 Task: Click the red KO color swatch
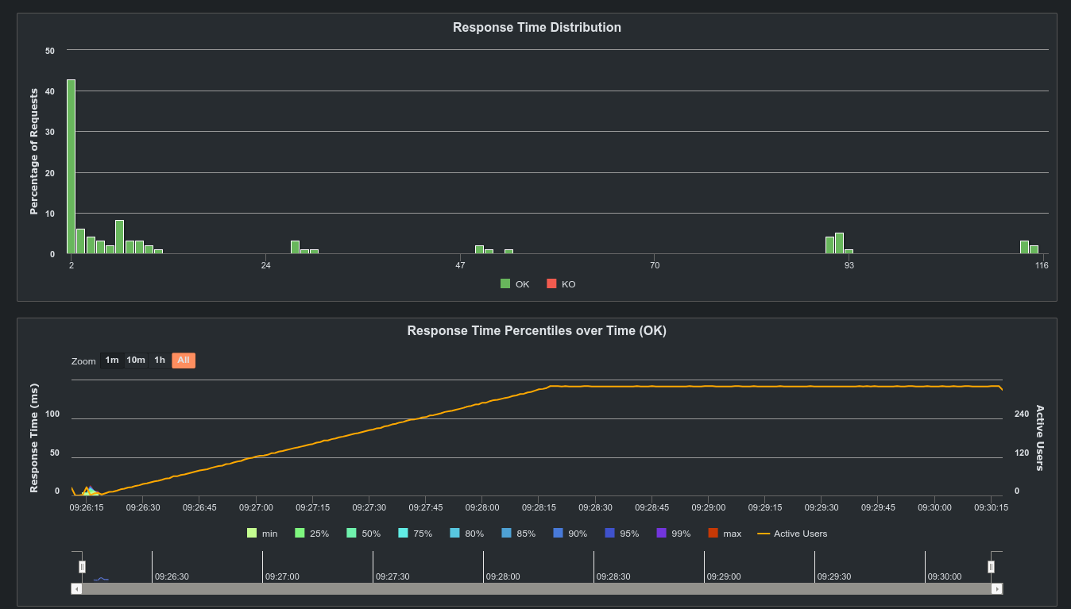click(551, 284)
